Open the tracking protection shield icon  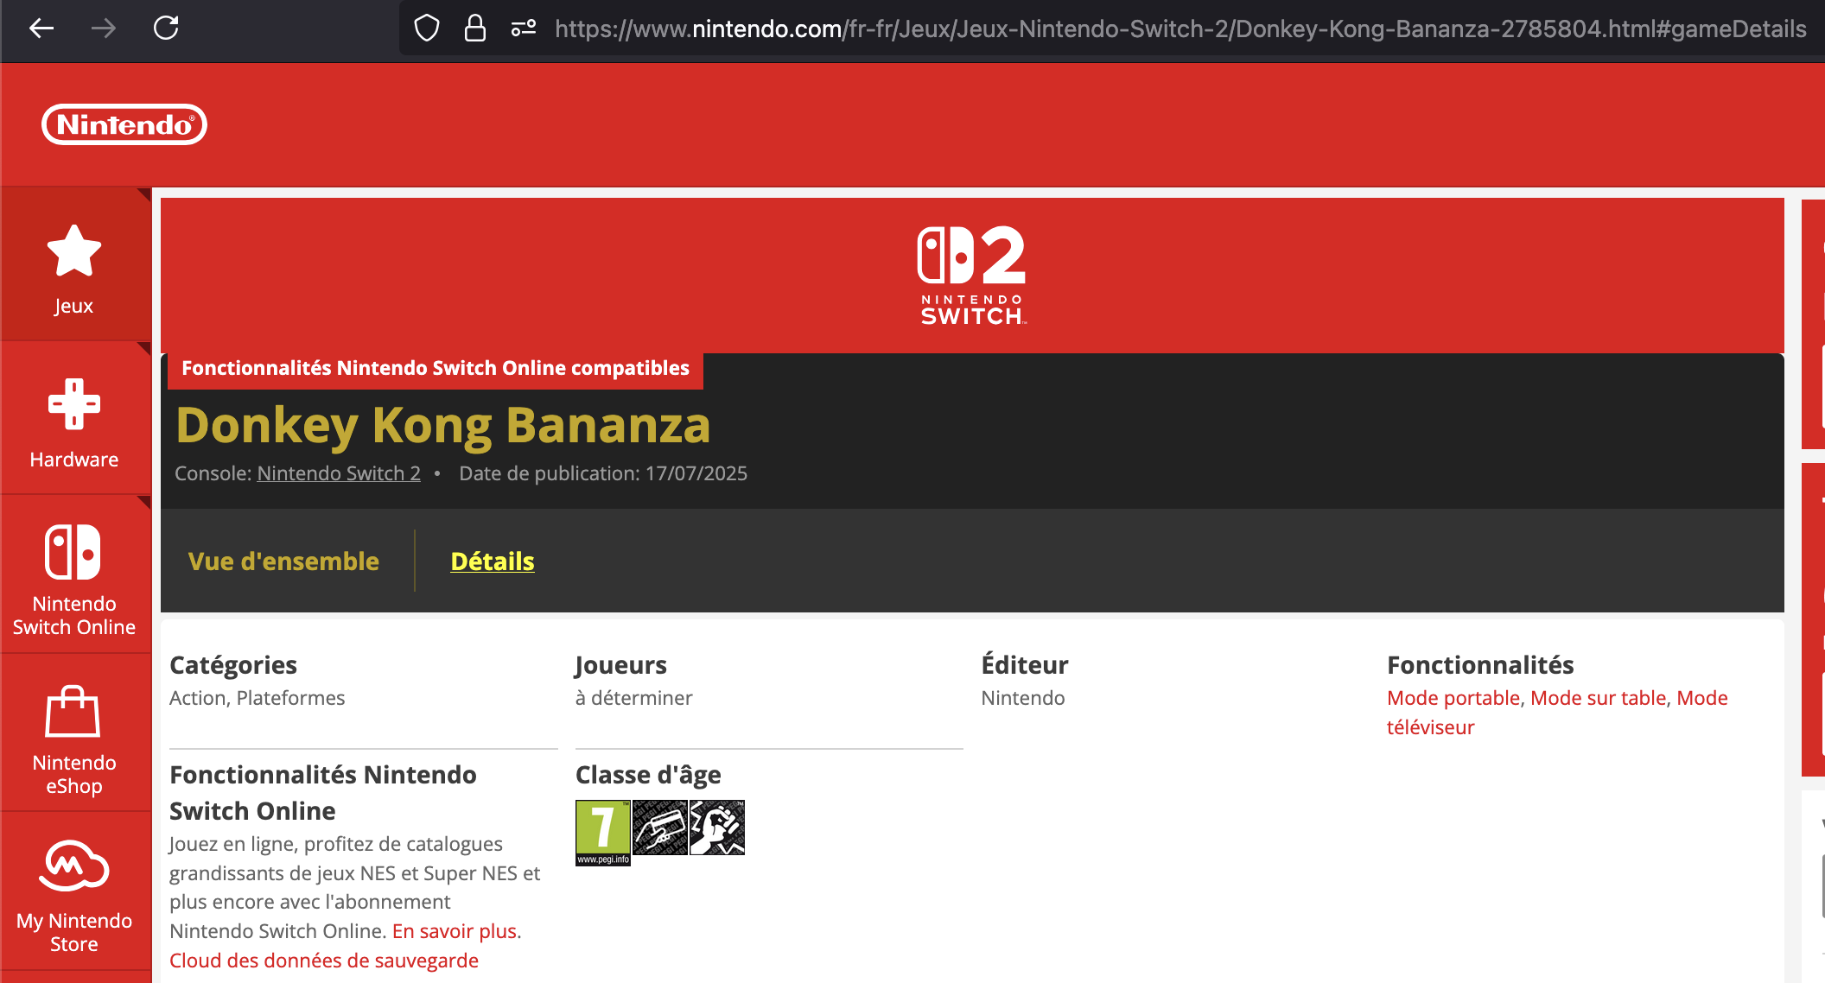point(427,29)
